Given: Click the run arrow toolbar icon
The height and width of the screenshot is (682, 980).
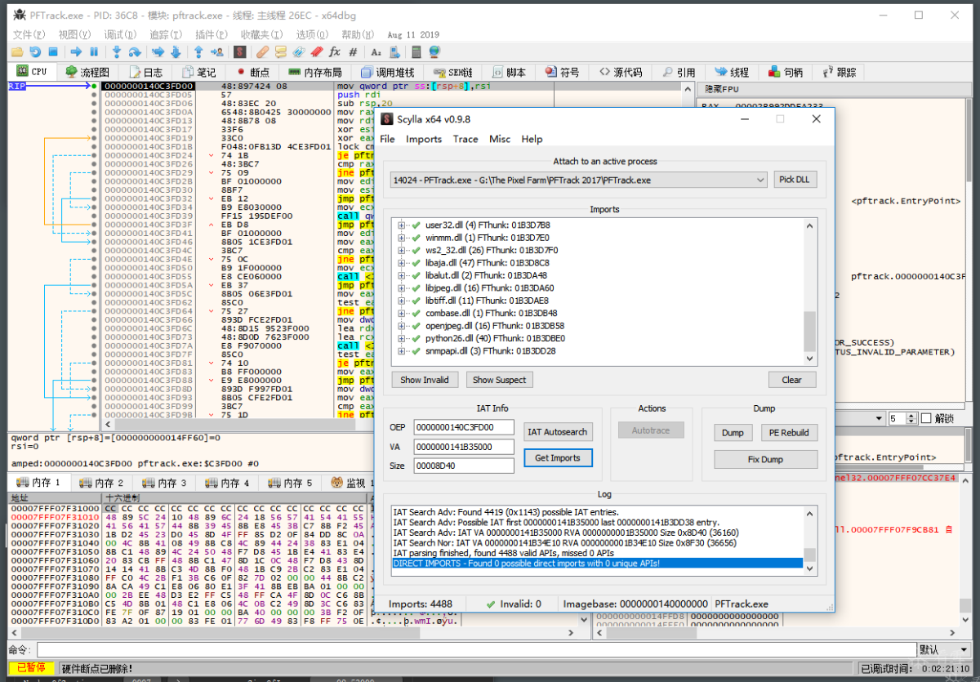Looking at the screenshot, I should point(76,51).
